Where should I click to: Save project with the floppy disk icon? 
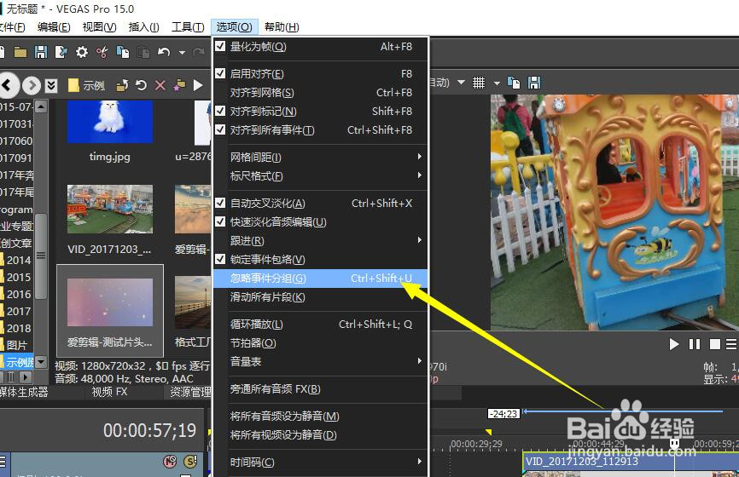click(41, 52)
